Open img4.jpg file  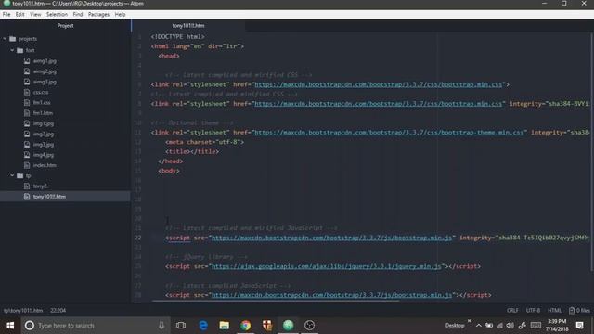tap(44, 155)
